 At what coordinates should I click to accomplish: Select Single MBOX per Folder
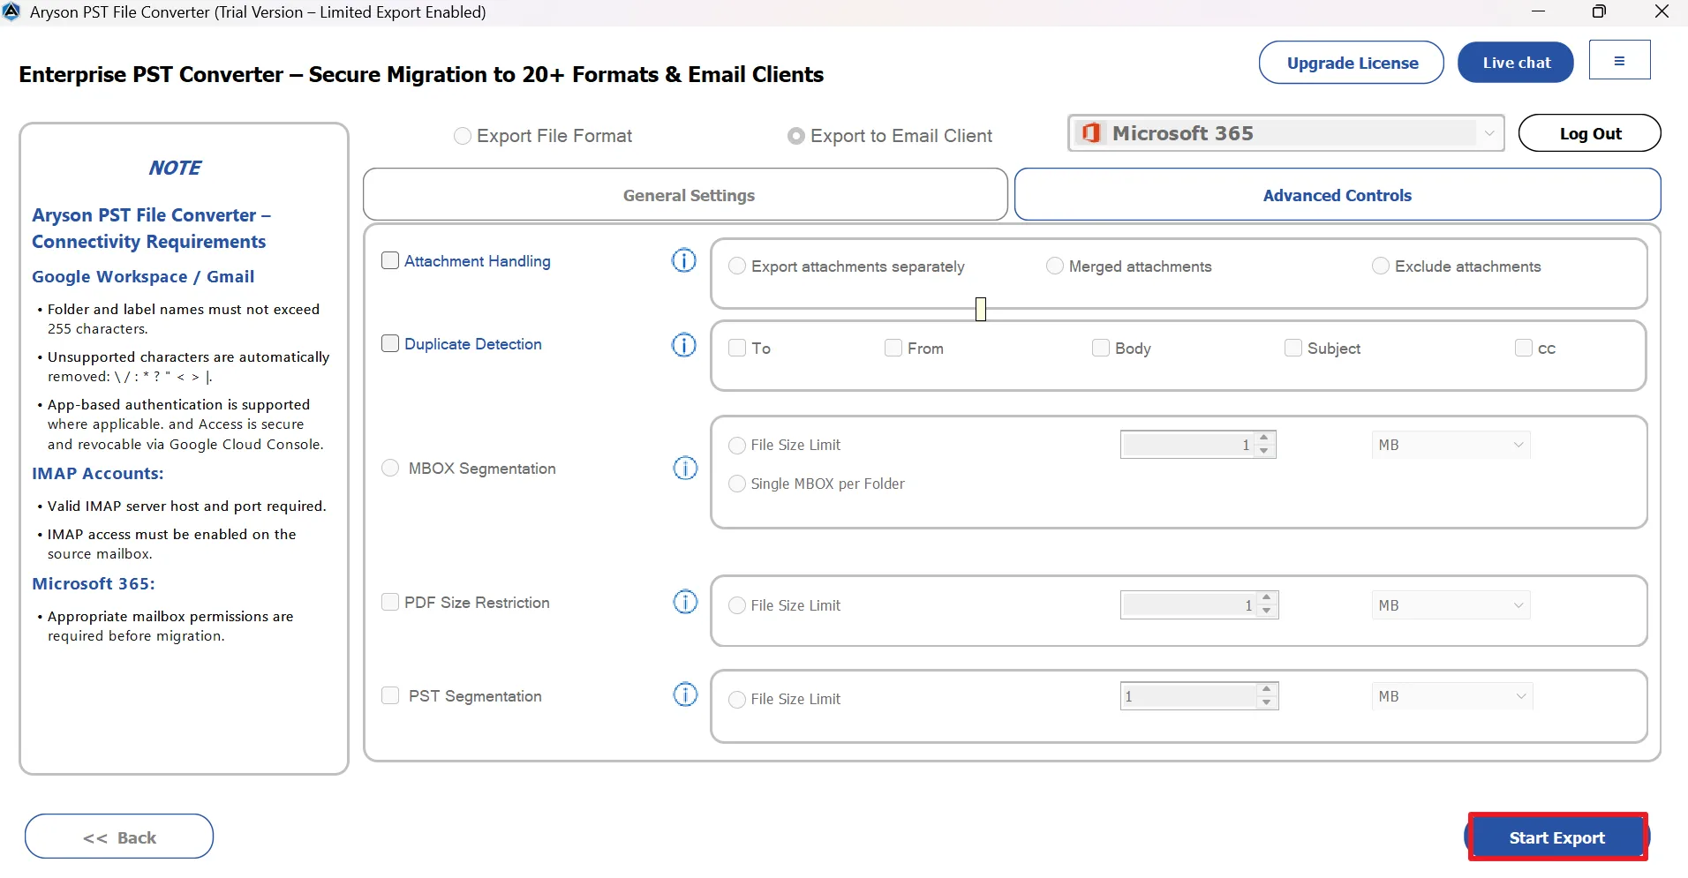[x=737, y=484]
